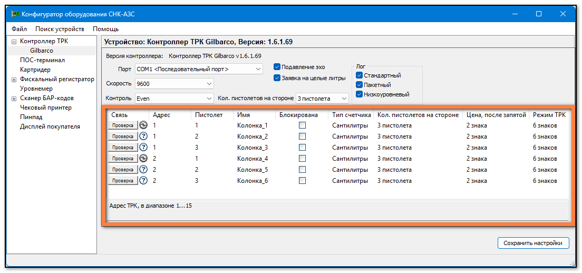Screen dimensions: 582x273
Task: Click the Сохранить настройки button
Action: [533, 243]
